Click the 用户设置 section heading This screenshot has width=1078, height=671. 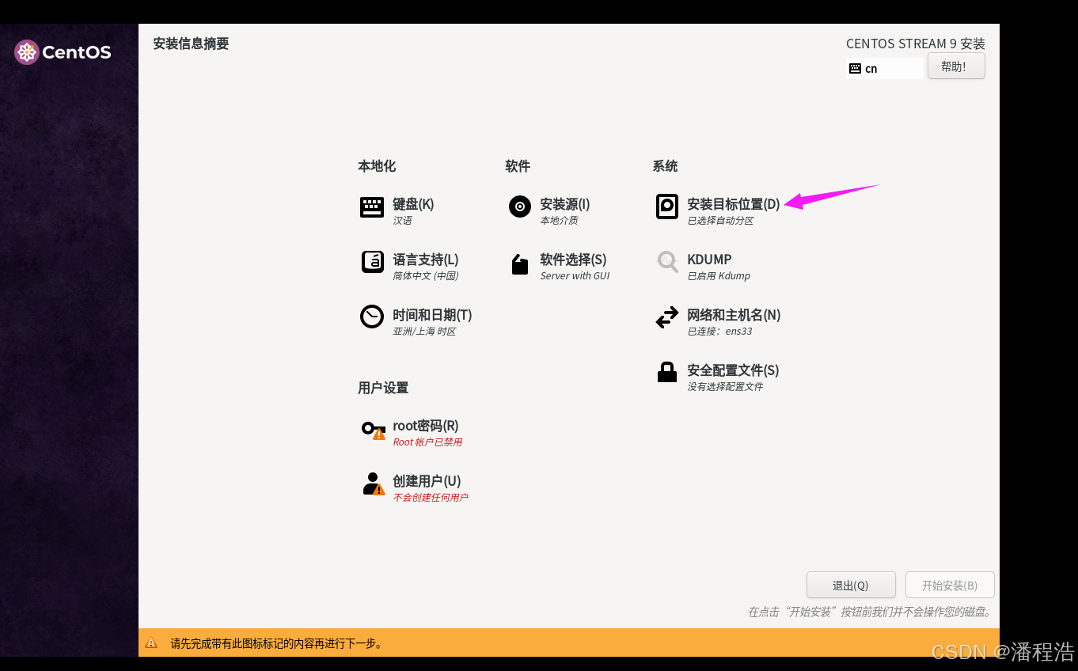[383, 388]
